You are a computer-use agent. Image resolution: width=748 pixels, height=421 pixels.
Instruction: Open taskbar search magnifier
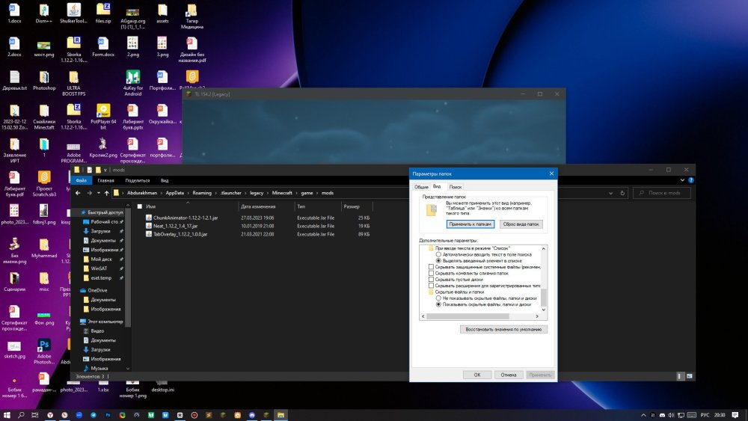[x=21, y=415]
